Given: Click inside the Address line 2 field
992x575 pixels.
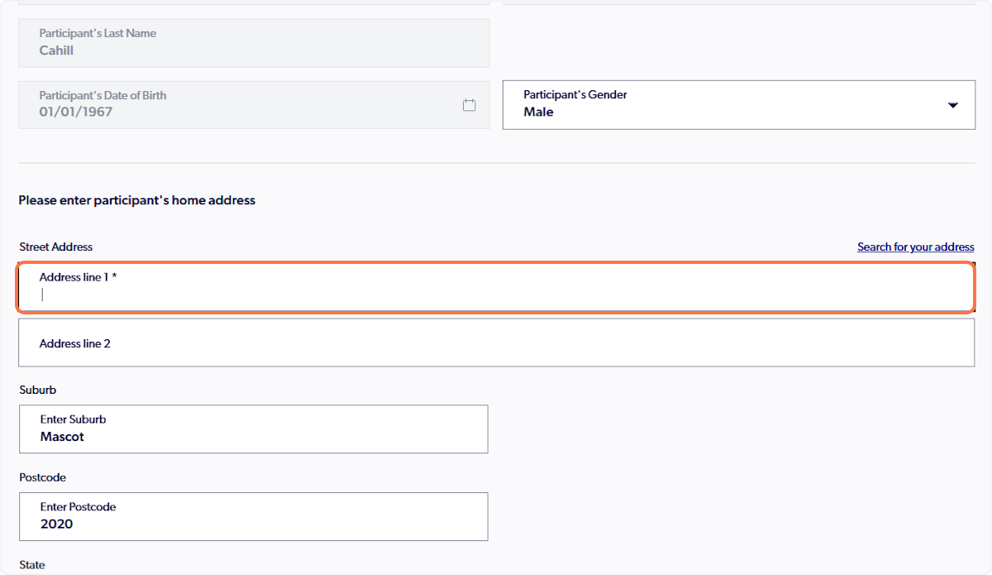Looking at the screenshot, I should [496, 343].
